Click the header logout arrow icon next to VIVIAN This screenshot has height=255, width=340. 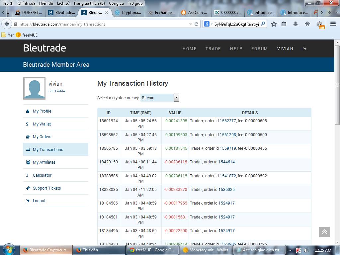304,49
